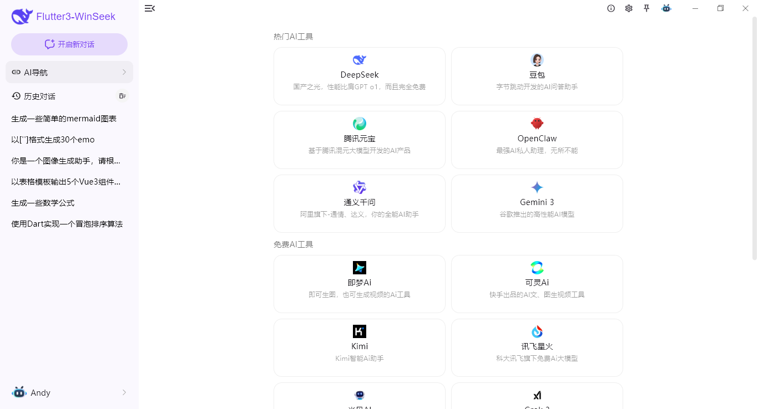Viewport: 758px width, 409px height.
Task: Click the 开启新对话 button
Action: 69,44
